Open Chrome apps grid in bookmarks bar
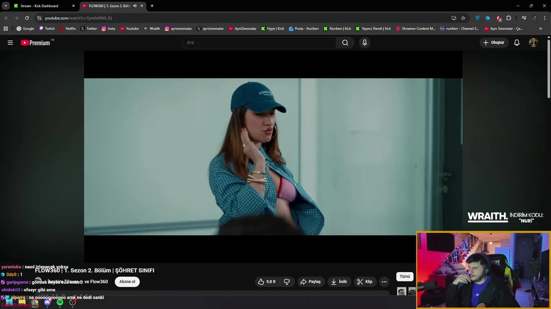The width and height of the screenshot is (551, 309). pyautogui.click(x=6, y=29)
